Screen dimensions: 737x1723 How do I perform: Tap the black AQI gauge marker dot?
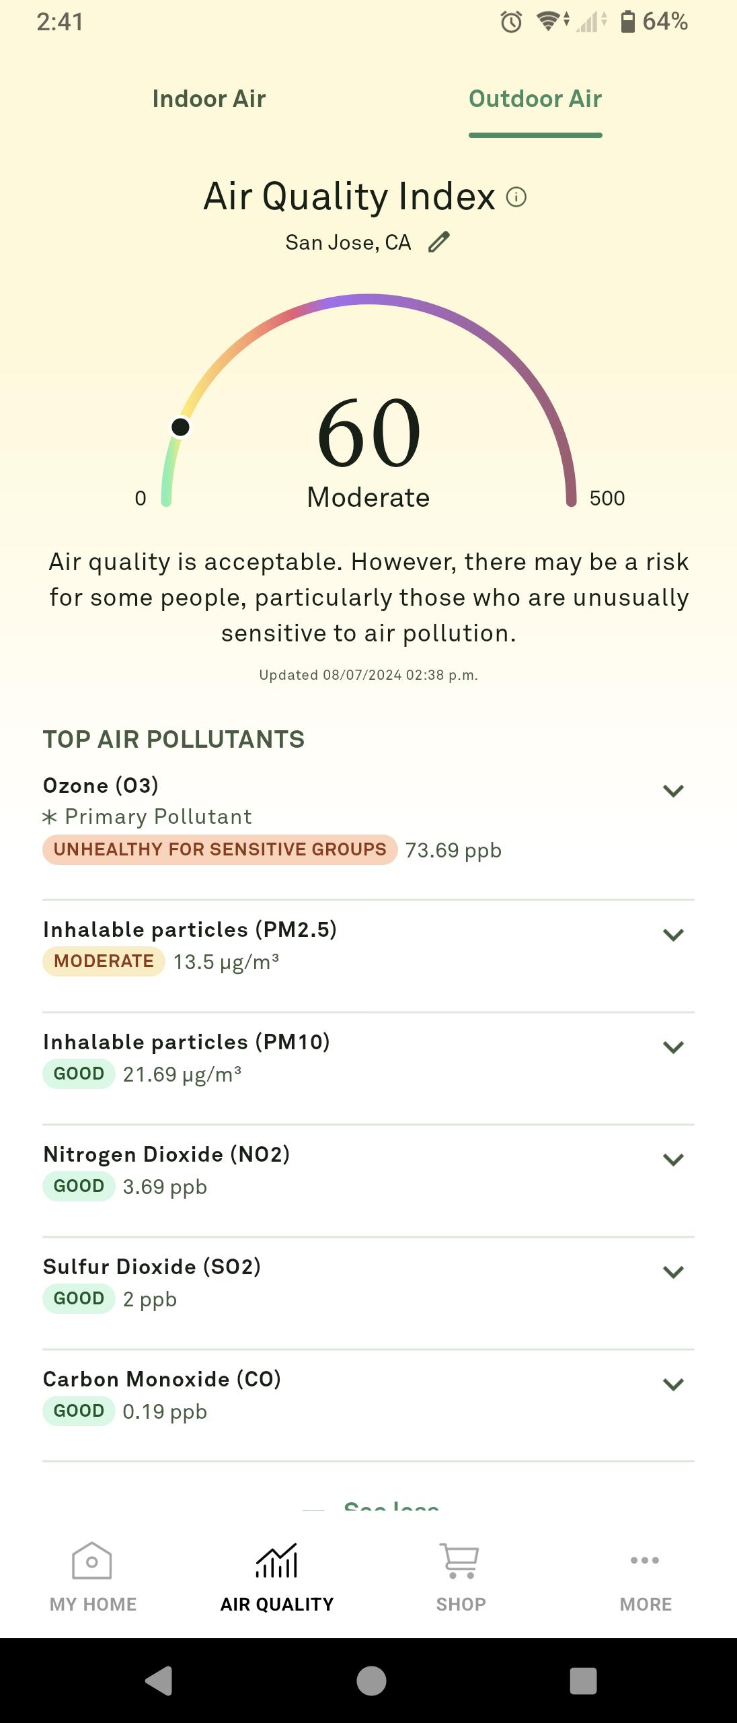(x=180, y=427)
